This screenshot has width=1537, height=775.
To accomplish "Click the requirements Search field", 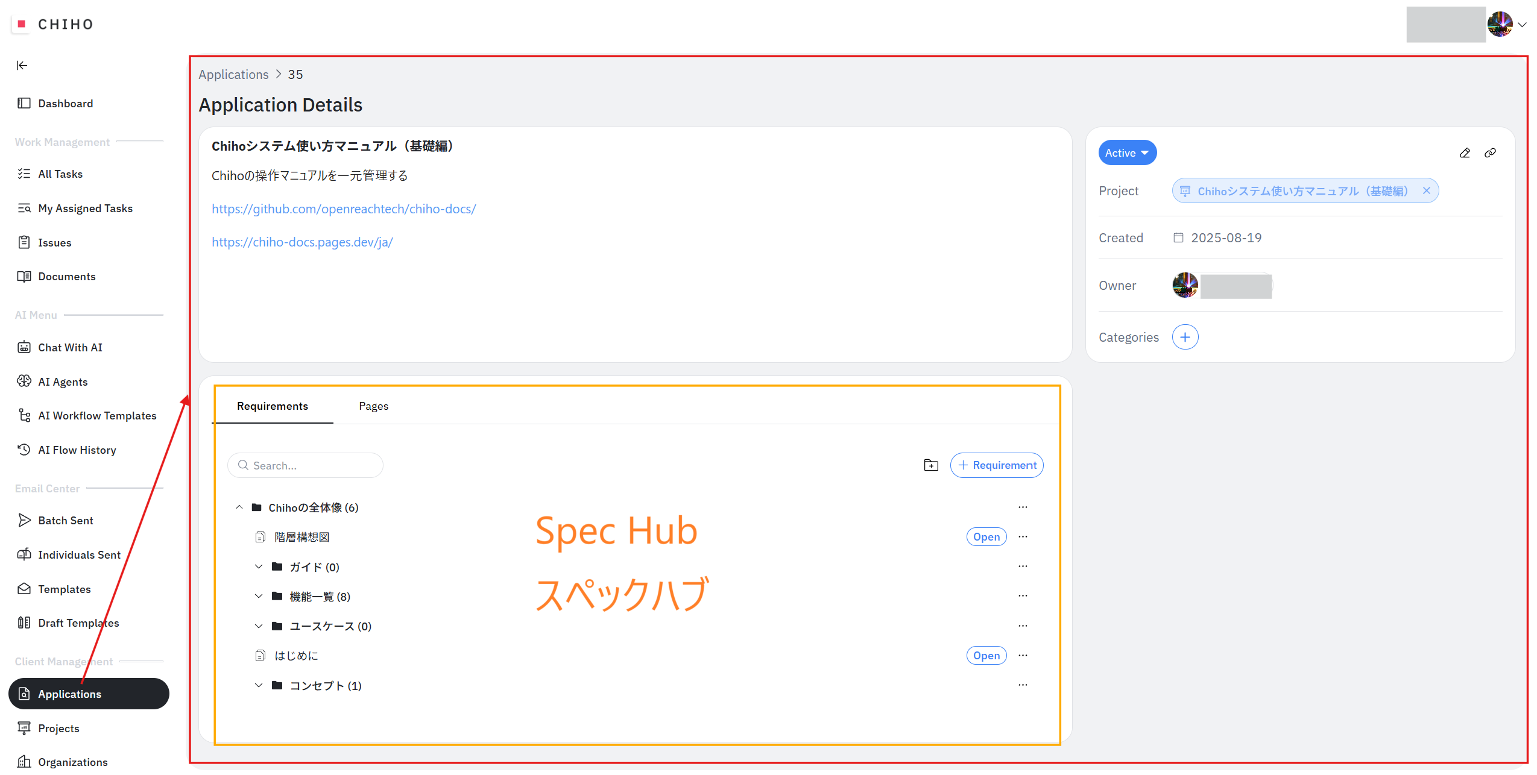I will (305, 465).
